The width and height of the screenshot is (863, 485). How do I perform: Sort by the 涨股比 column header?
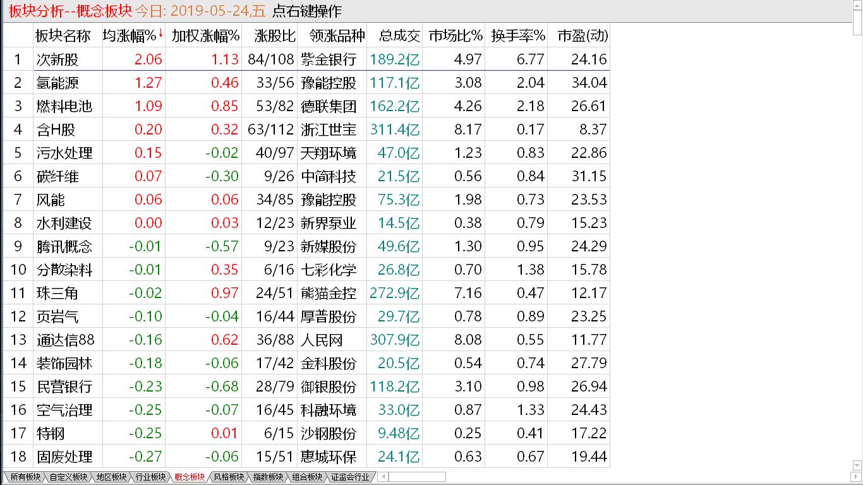(275, 36)
